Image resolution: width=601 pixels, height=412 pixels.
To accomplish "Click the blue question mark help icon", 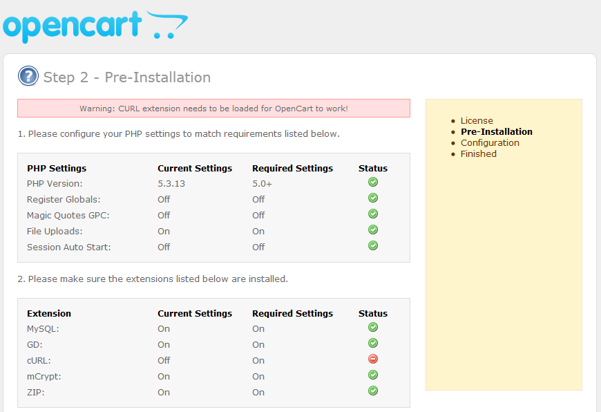I will 28,76.
